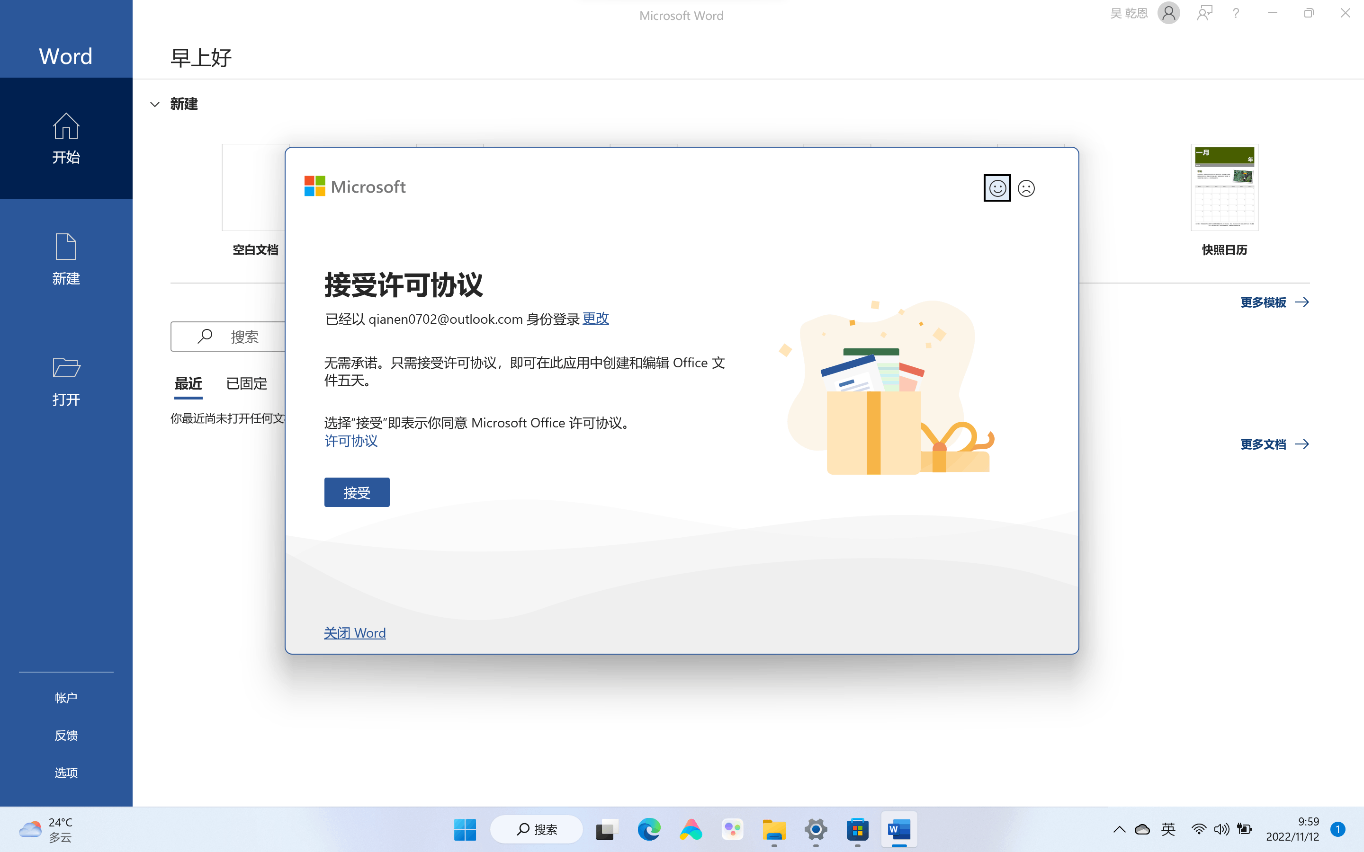Click the 许可协议 license agreement link

[x=351, y=441]
